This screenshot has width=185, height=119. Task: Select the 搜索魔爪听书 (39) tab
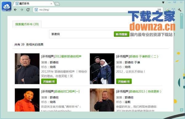pyautogui.click(x=27, y=24)
